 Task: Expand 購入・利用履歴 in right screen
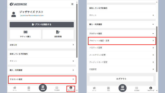click(x=121, y=24)
